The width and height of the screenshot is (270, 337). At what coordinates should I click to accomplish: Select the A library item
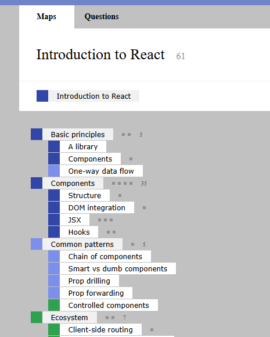pyautogui.click(x=83, y=146)
